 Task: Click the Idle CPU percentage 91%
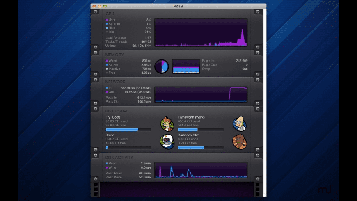click(148, 32)
